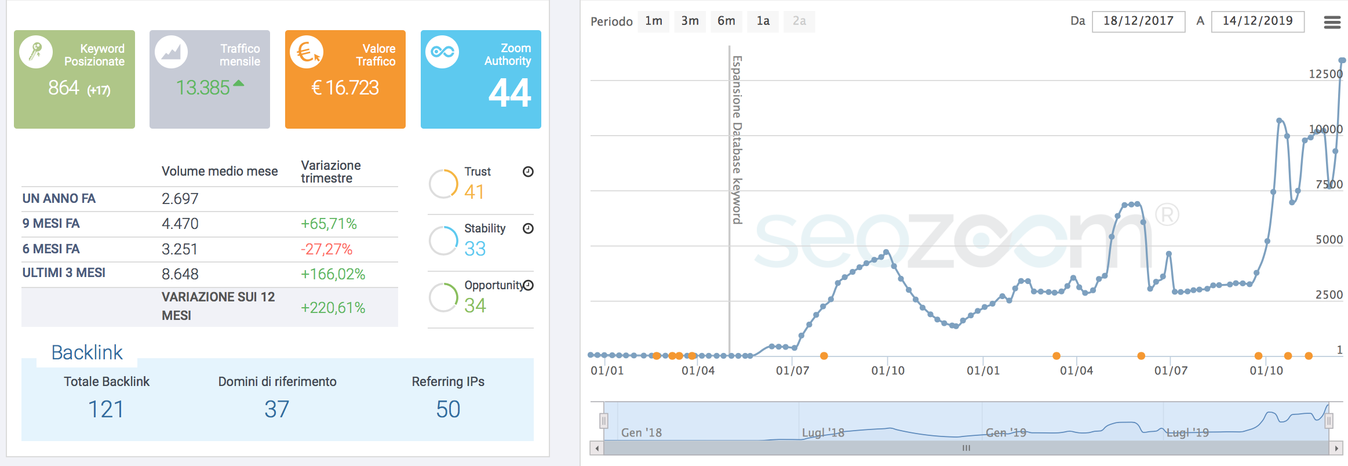The height and width of the screenshot is (466, 1348).
Task: Click the -27,27% variation value
Action: point(326,249)
